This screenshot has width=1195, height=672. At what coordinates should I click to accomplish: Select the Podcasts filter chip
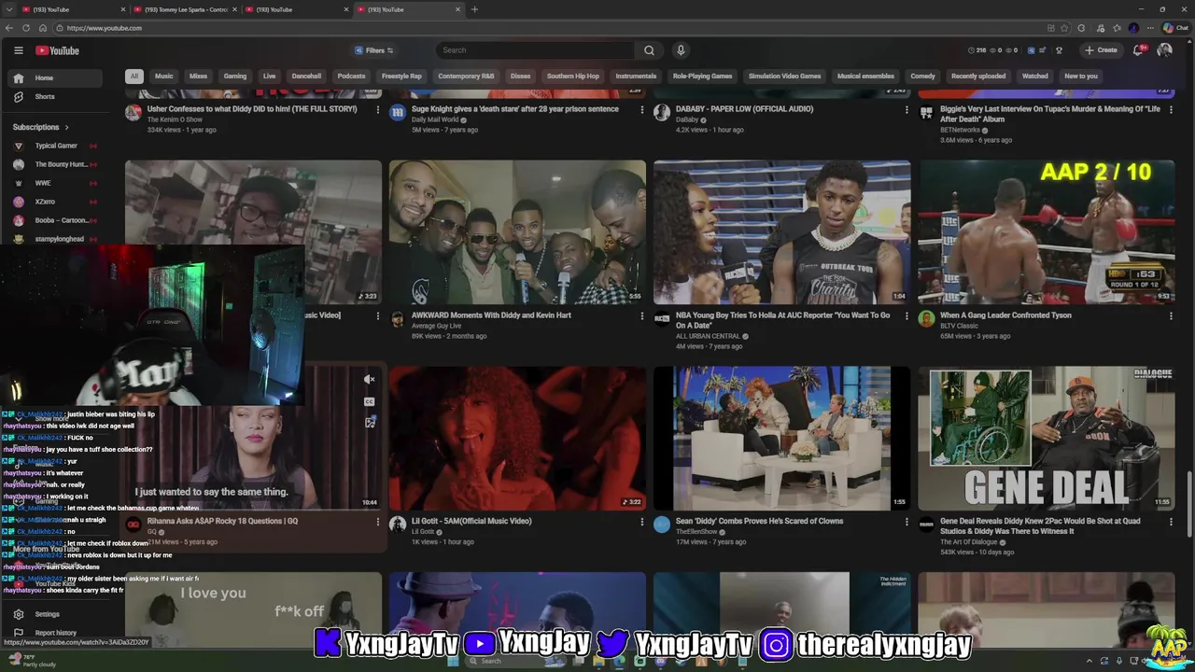(x=351, y=77)
